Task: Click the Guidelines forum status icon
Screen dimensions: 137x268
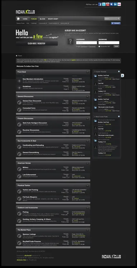Action: click(x=19, y=88)
